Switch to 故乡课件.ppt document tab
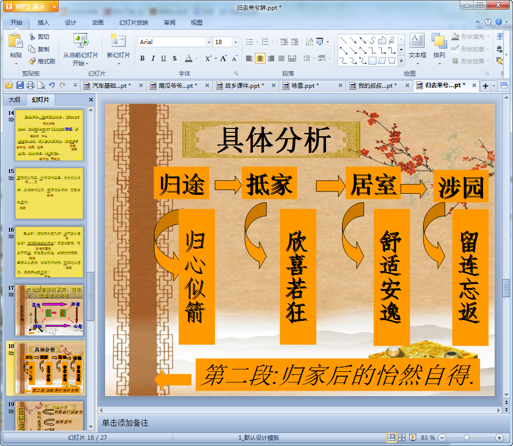The height and width of the screenshot is (446, 513). tap(246, 85)
